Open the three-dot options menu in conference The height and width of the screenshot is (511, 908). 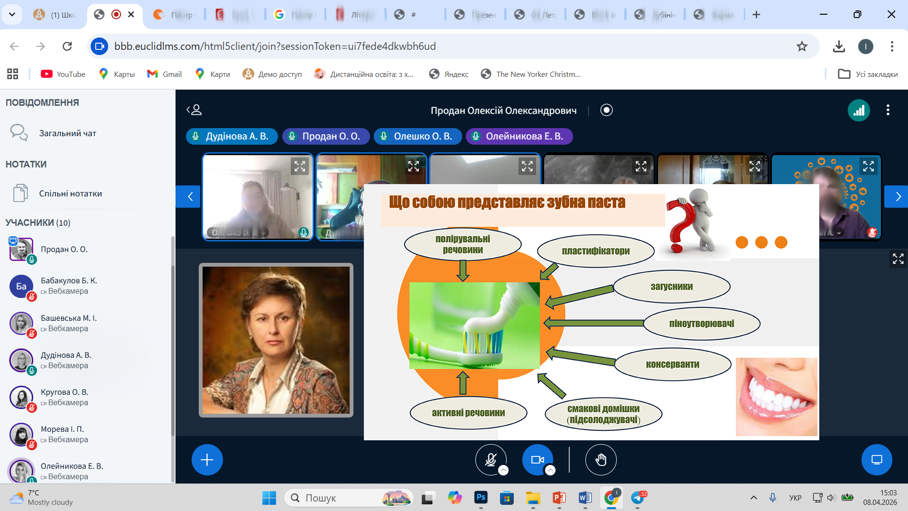pos(888,111)
